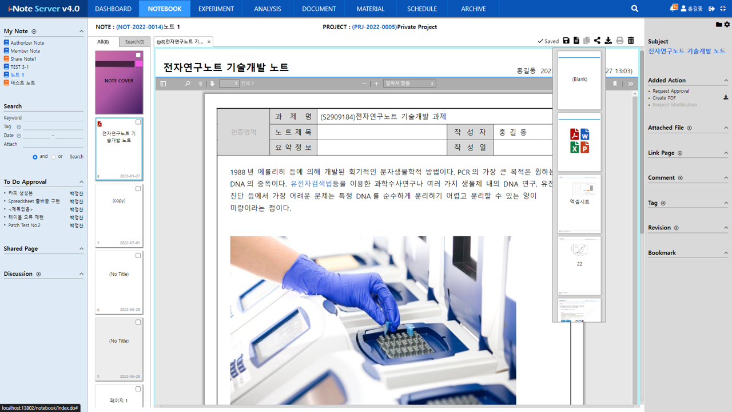The image size is (732, 412).
Task: Close the 전자연구노트 page tab
Action: coord(209,42)
